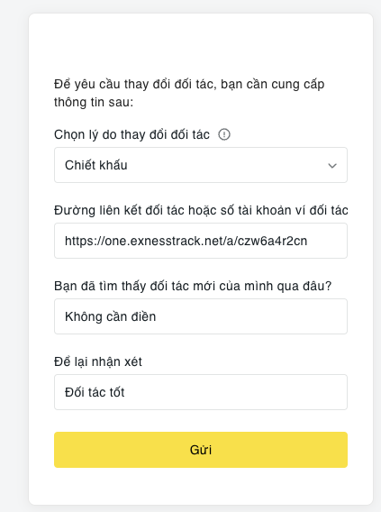Click into the "Đối tác tốt" comment field
Image resolution: width=381 pixels, height=512 pixels.
point(201,392)
